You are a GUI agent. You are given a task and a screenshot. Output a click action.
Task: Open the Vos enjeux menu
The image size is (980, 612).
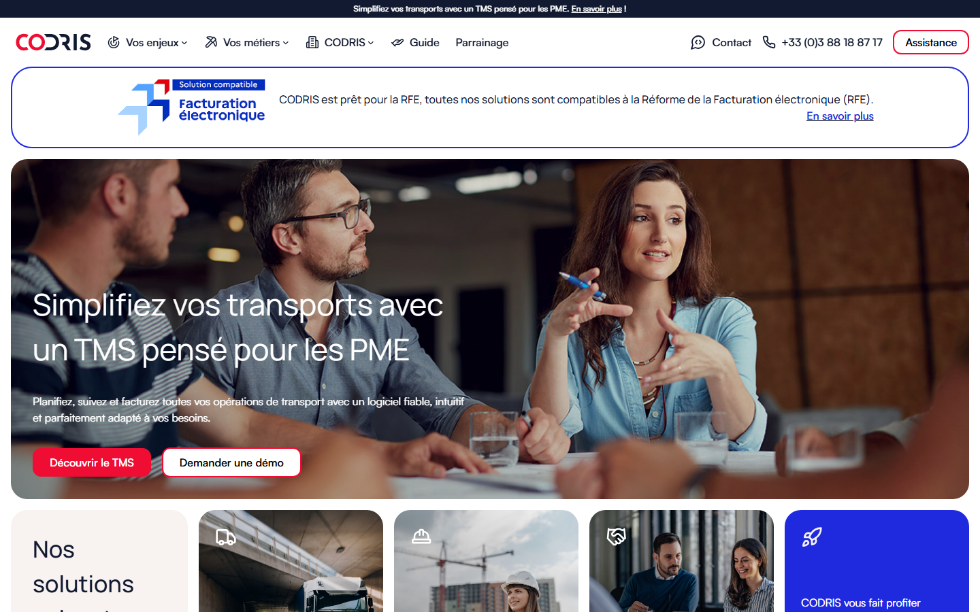pos(148,42)
